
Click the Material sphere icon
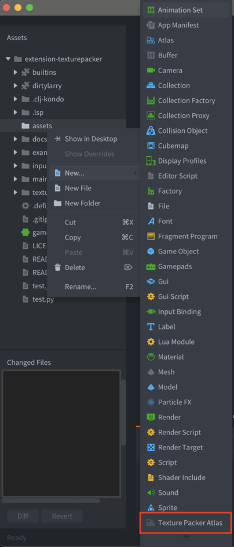pos(151,357)
